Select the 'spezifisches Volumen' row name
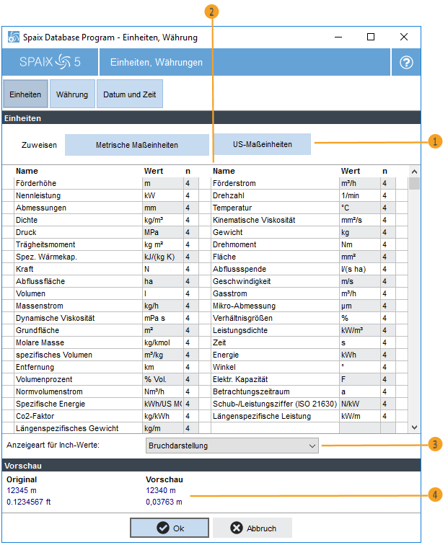Screen dimensions: 448x545 pyautogui.click(x=54, y=355)
